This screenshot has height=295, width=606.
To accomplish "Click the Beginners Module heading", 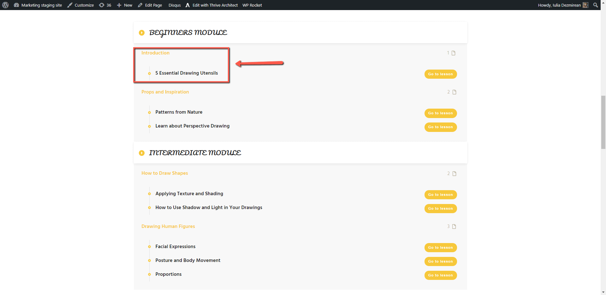I will pos(188,33).
